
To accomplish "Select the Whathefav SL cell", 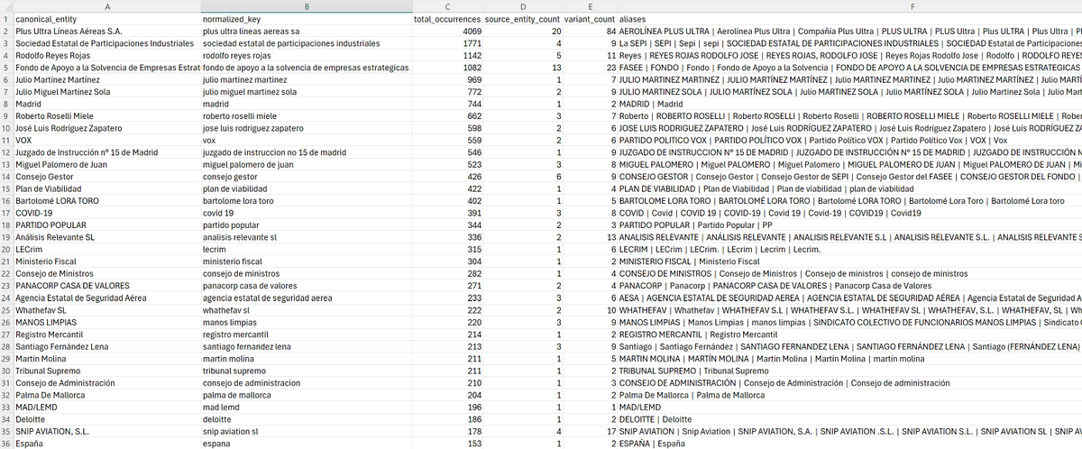I will 106,309.
